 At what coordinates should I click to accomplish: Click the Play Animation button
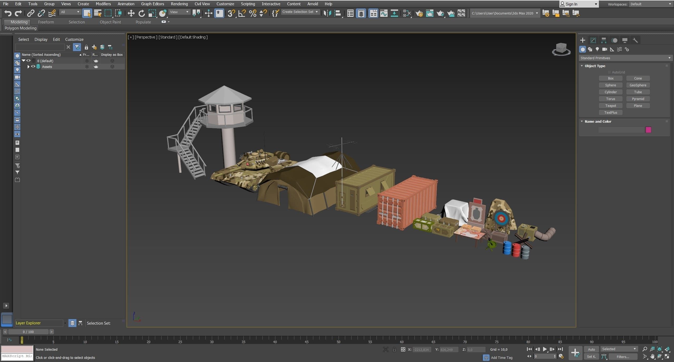545,349
